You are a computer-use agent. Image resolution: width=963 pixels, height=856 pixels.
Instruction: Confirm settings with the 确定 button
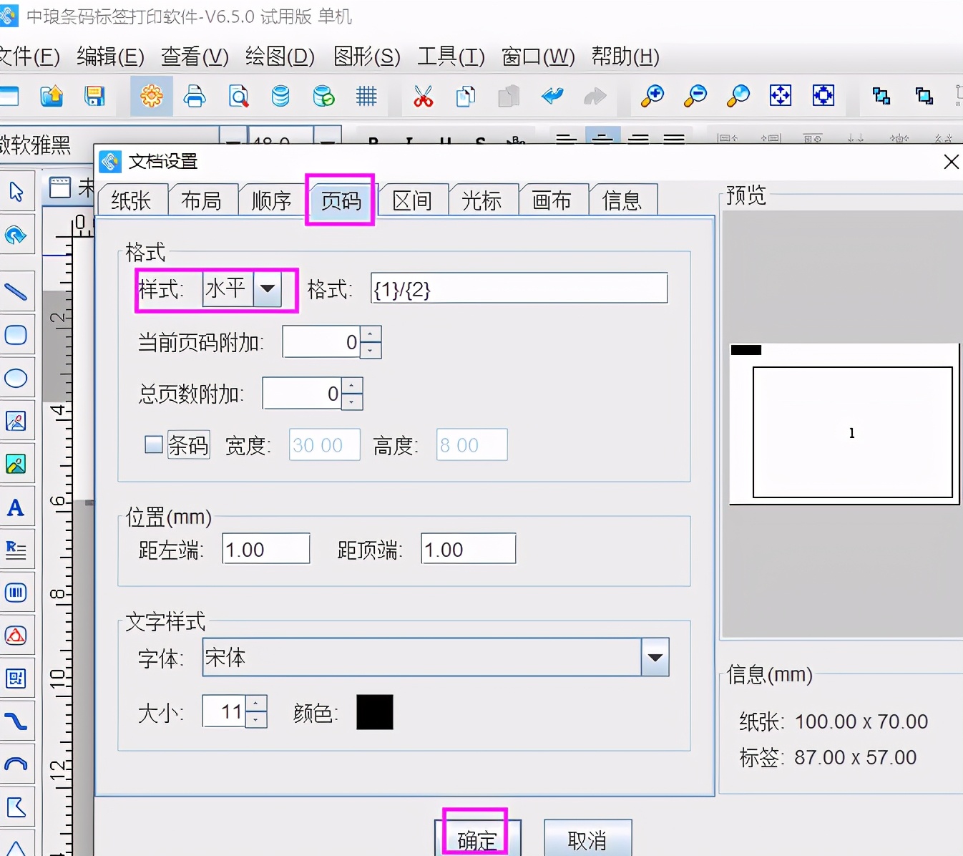click(476, 840)
